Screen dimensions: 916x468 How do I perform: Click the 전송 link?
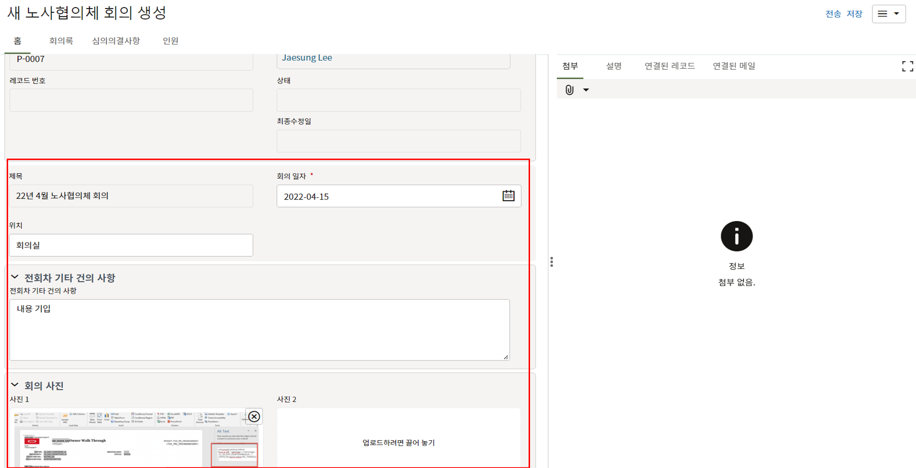833,14
